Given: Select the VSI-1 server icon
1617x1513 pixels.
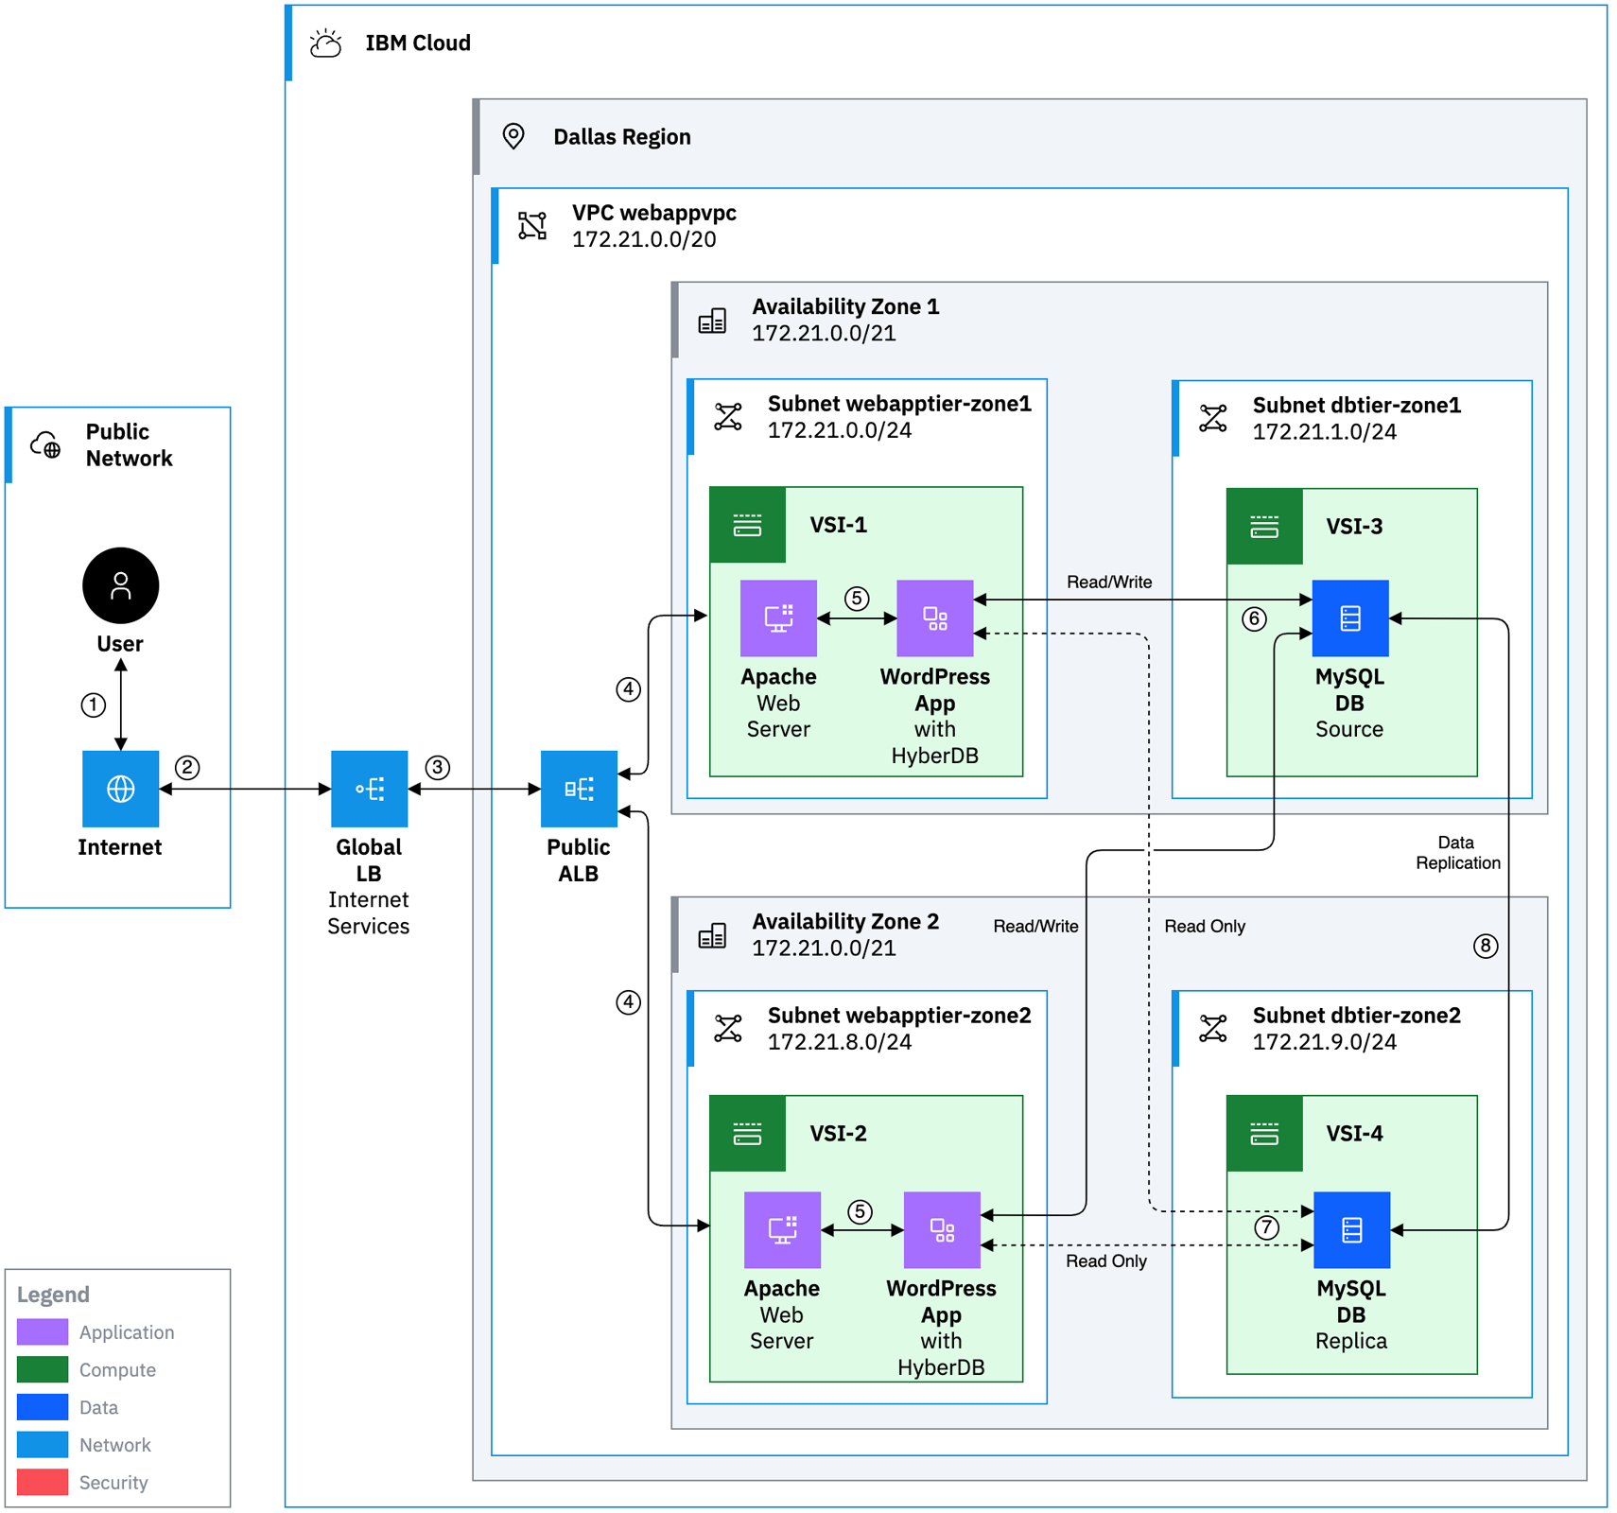Looking at the screenshot, I should pyautogui.click(x=747, y=525).
